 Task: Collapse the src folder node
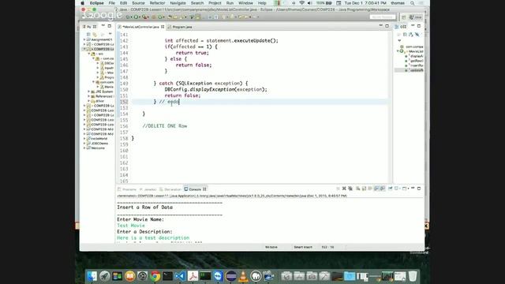point(89,54)
